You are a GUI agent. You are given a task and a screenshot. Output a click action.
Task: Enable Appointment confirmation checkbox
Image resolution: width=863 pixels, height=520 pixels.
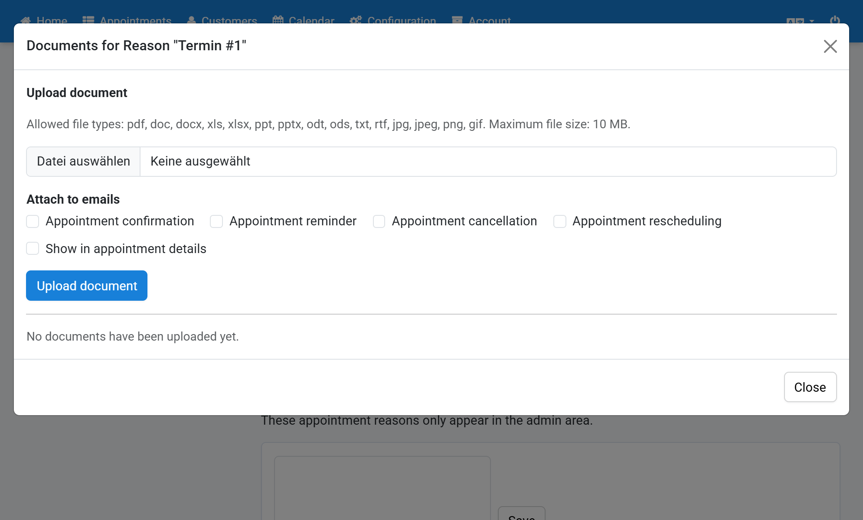[33, 221]
